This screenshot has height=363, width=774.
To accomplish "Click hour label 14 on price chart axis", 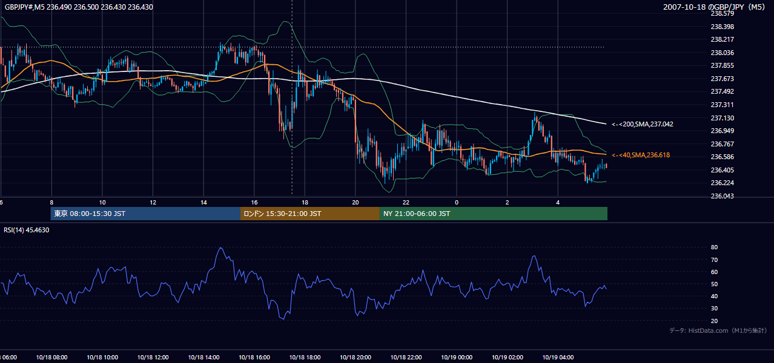I will [x=203, y=202].
